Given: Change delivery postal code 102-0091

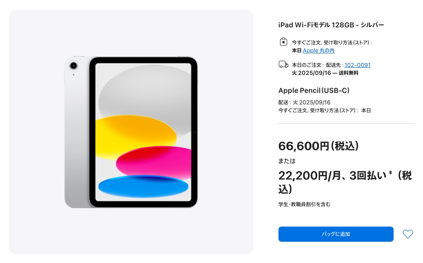Looking at the screenshot, I should tap(357, 65).
